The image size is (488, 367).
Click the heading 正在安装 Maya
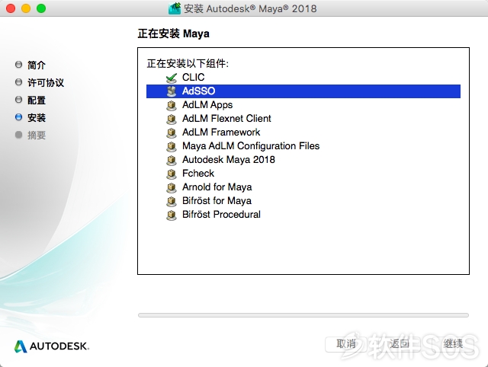(173, 34)
